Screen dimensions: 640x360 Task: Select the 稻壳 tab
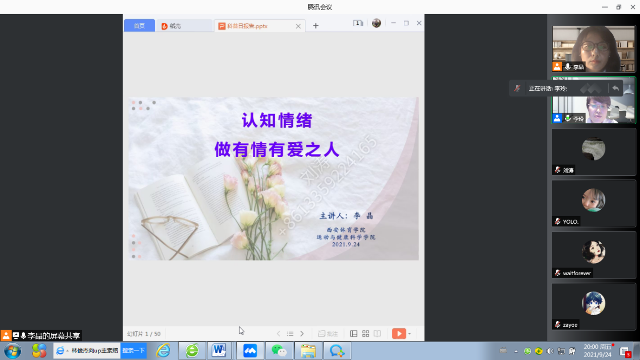click(184, 26)
